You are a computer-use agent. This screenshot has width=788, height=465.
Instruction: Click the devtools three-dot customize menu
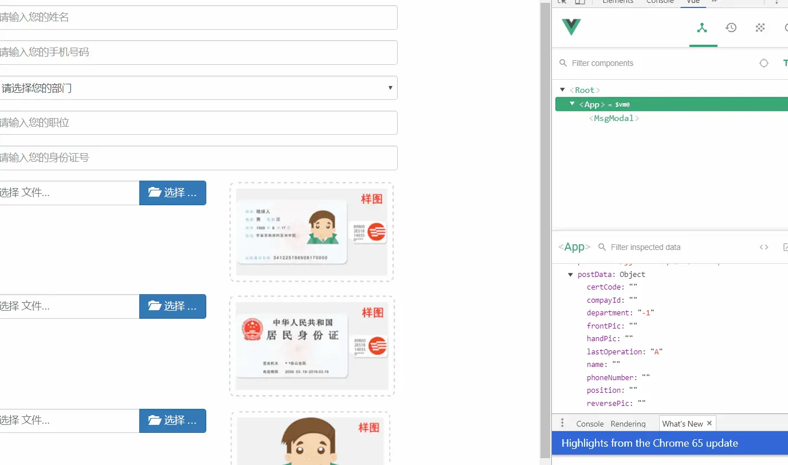tap(777, 2)
